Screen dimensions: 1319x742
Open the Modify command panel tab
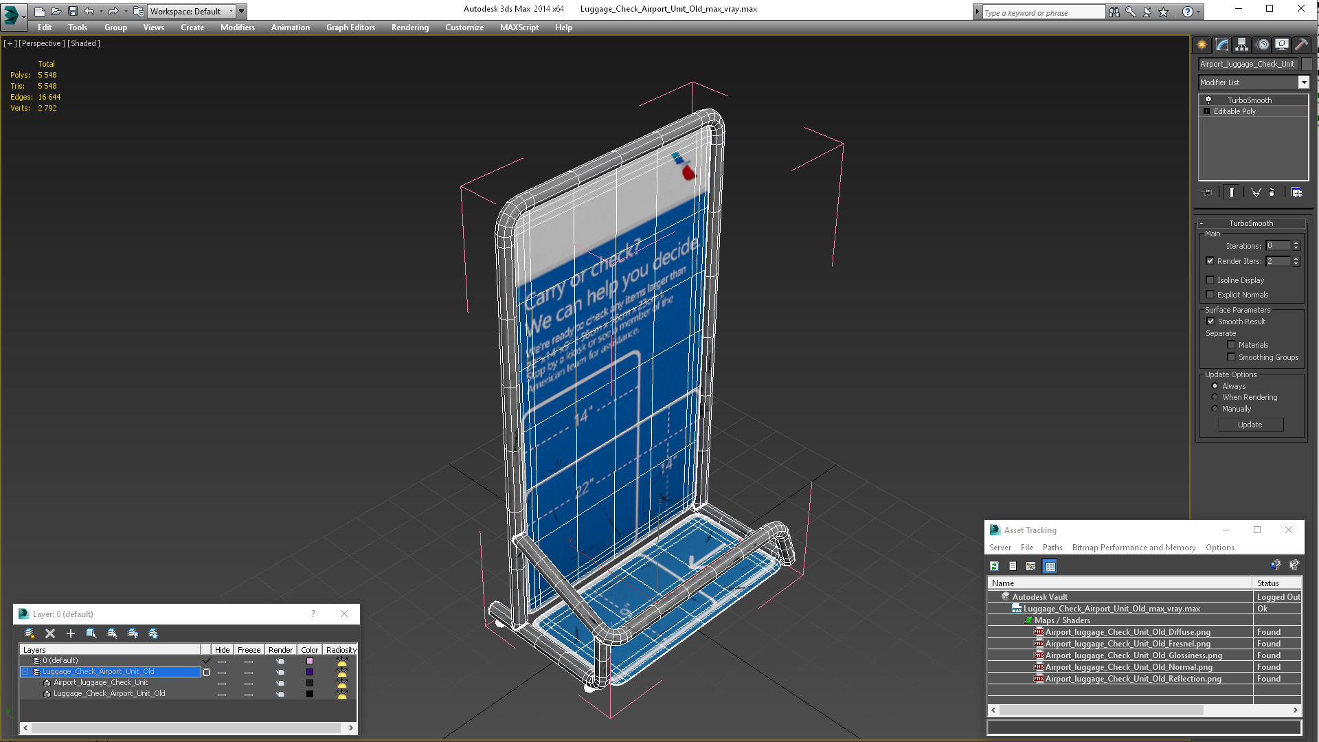pyautogui.click(x=1222, y=45)
